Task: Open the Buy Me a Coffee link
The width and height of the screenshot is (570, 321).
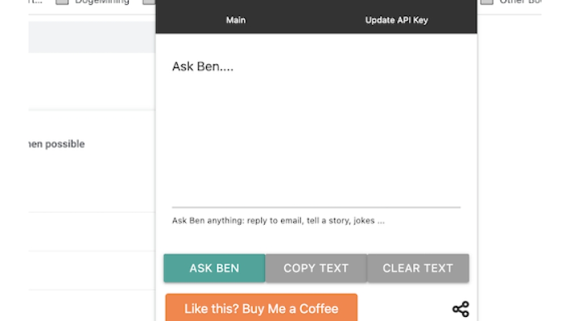Action: tap(262, 308)
